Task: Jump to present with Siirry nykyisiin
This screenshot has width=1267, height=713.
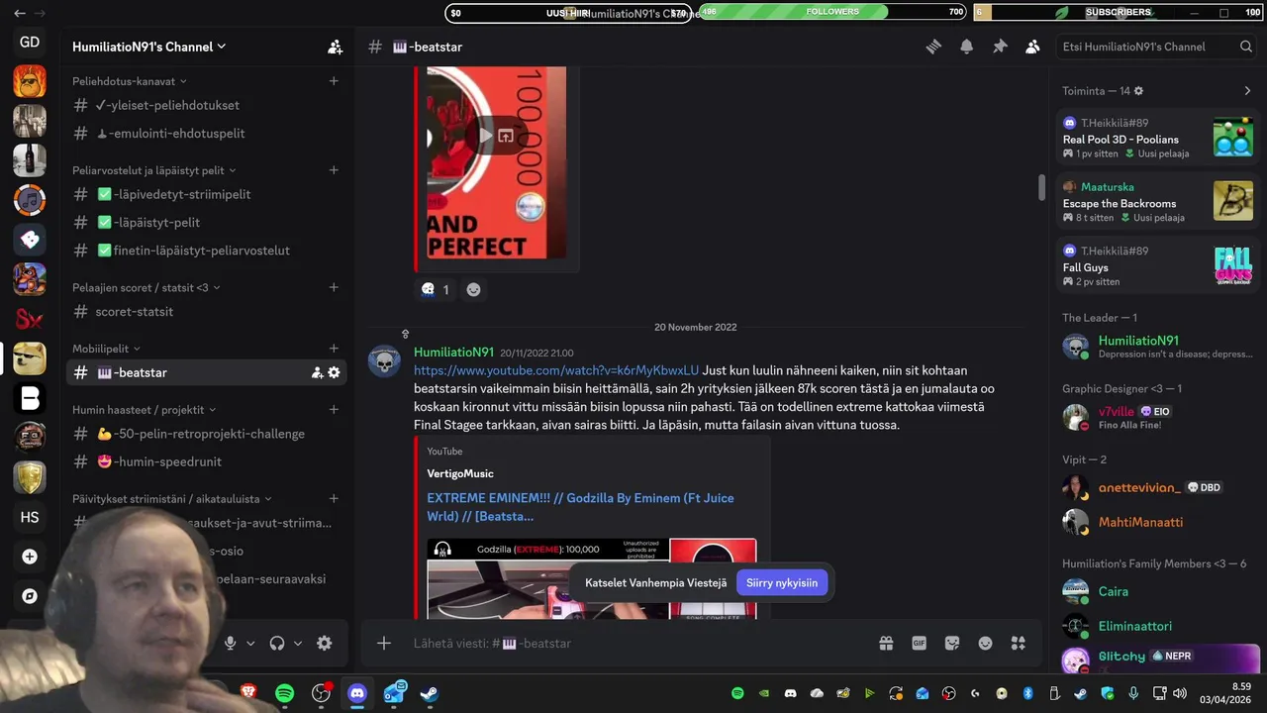Action: 782,582
